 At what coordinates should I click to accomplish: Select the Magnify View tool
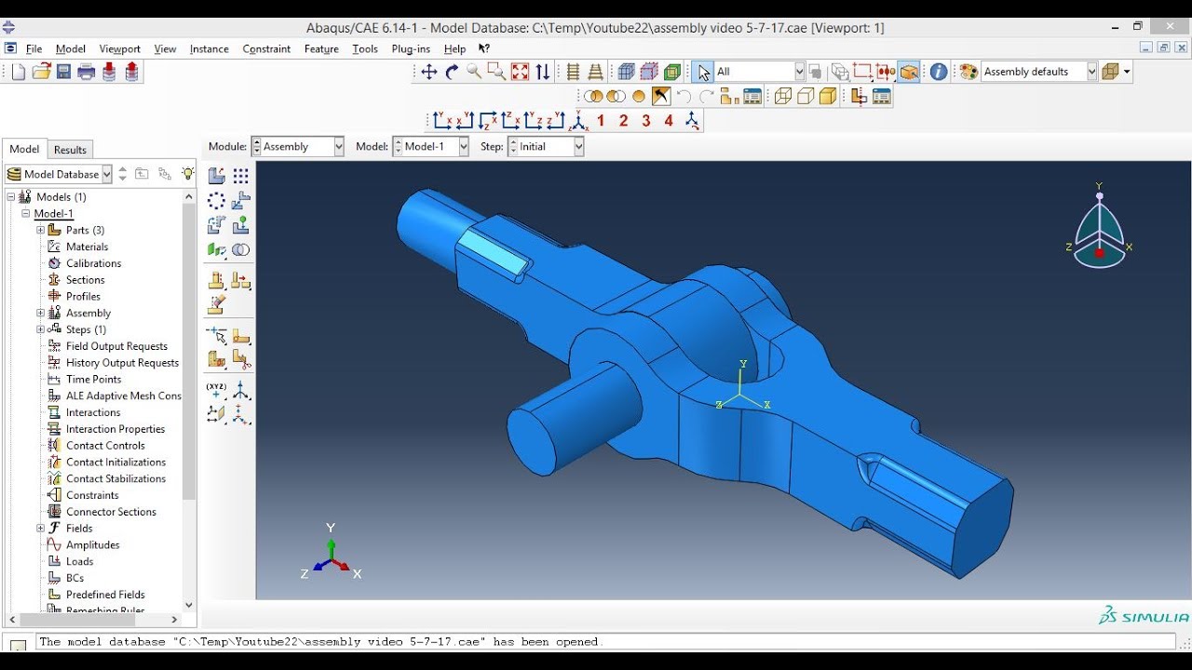tap(474, 72)
